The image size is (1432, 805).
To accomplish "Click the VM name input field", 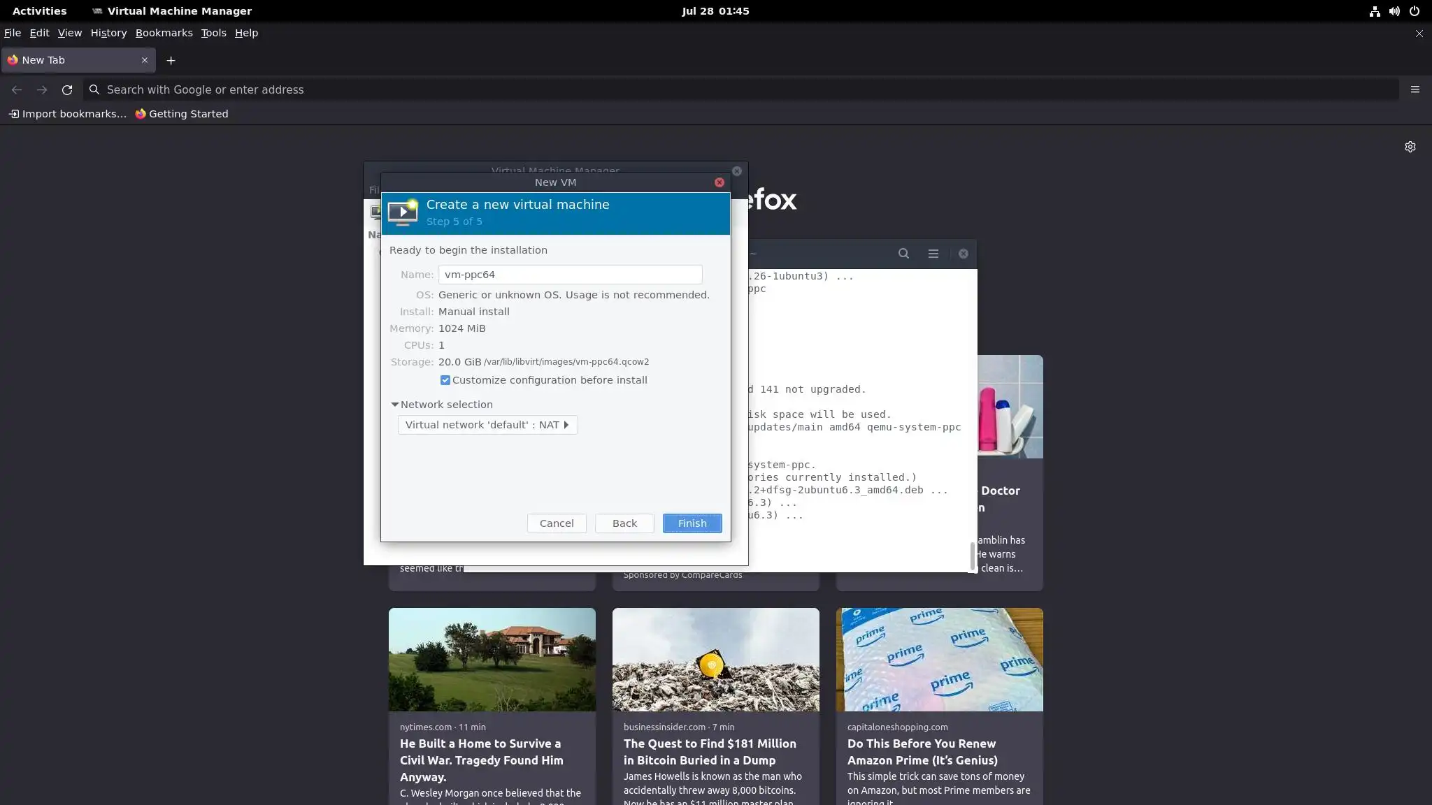I will (570, 275).
